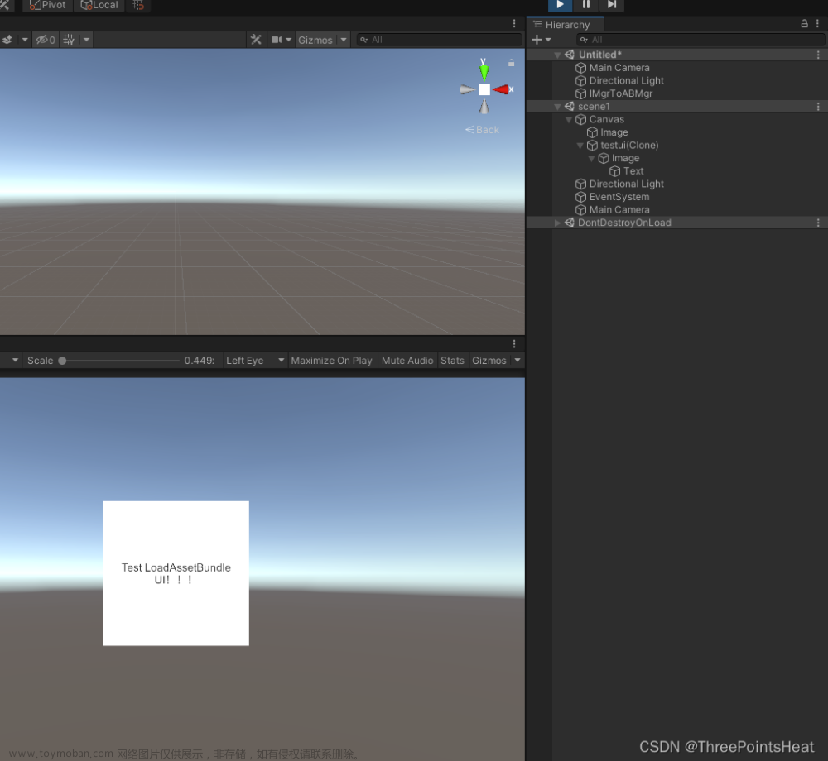Select the IMgrToABMgr object

620,93
